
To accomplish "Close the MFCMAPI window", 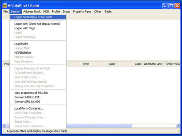I will pos(177,6).
